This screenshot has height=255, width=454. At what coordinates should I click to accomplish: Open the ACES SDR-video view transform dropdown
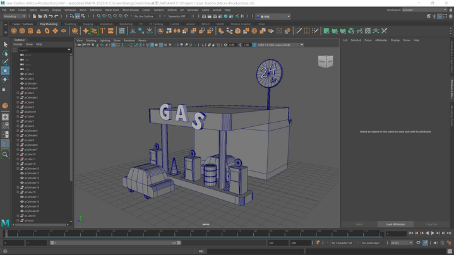(280, 45)
